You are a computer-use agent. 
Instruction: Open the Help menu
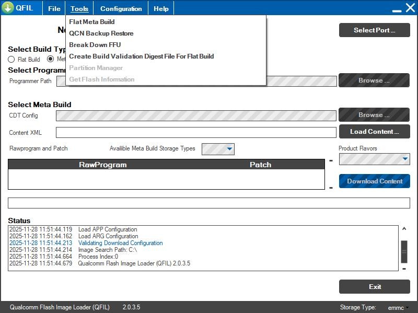161,8
